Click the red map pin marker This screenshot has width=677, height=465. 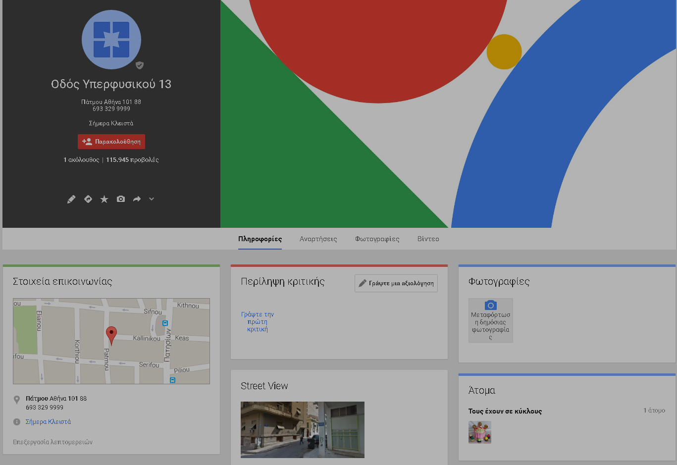click(x=111, y=335)
